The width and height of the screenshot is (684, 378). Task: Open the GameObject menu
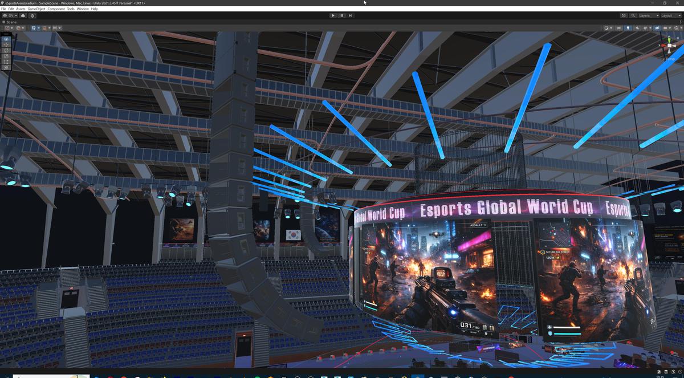pyautogui.click(x=36, y=9)
